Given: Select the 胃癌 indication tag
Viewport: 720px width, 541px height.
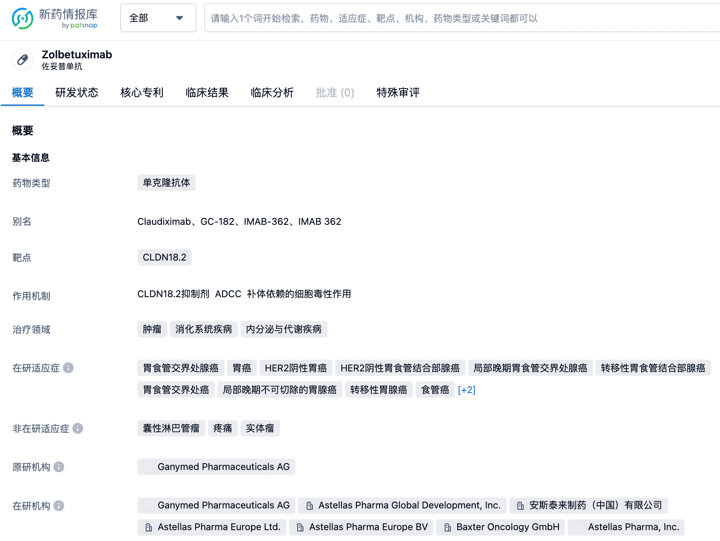Looking at the screenshot, I should [242, 368].
